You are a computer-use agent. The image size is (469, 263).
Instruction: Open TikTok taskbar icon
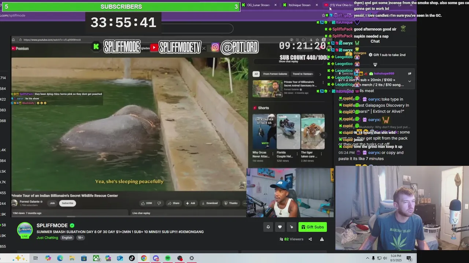[x=132, y=258]
